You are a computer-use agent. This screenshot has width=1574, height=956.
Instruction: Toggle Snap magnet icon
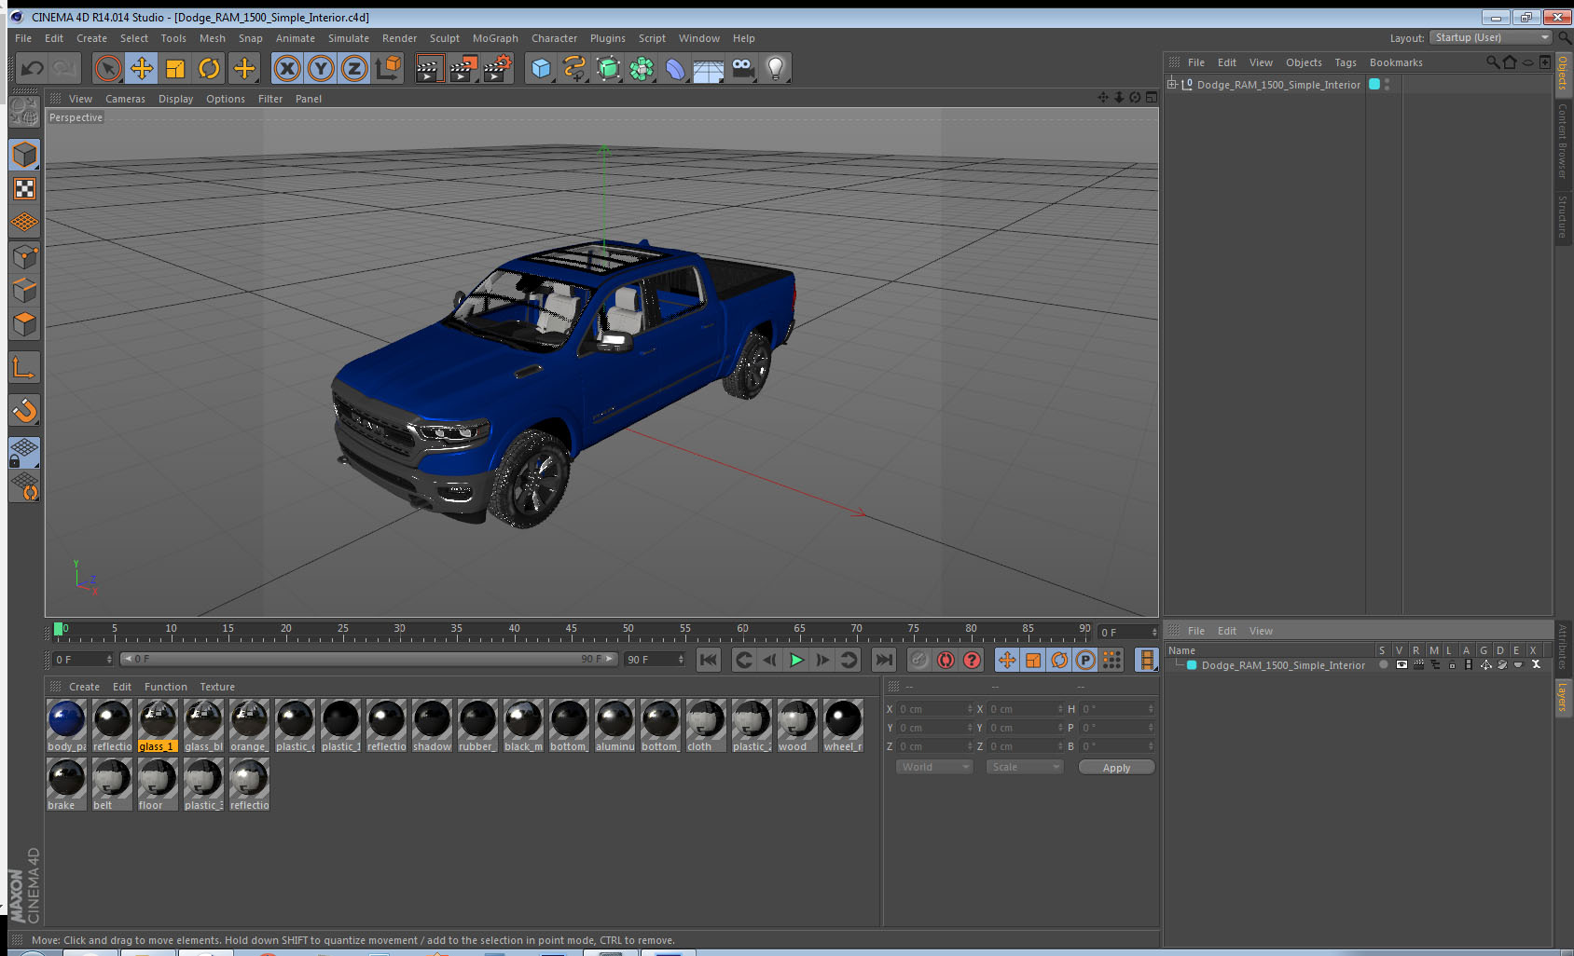24,410
